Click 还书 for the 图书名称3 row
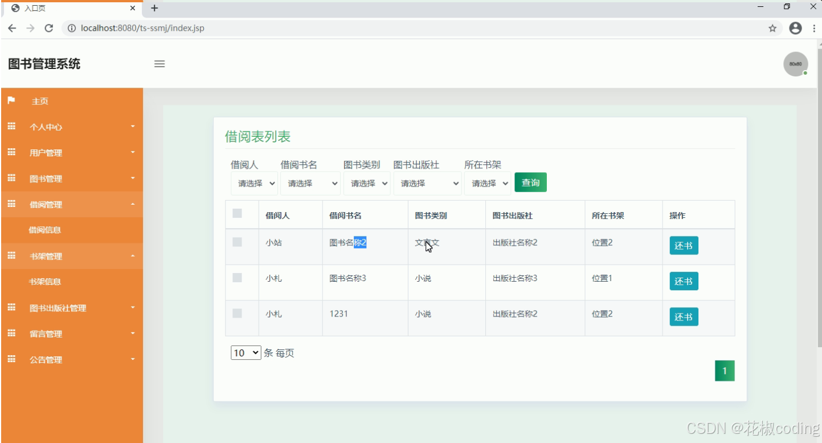The width and height of the screenshot is (822, 443). point(684,281)
